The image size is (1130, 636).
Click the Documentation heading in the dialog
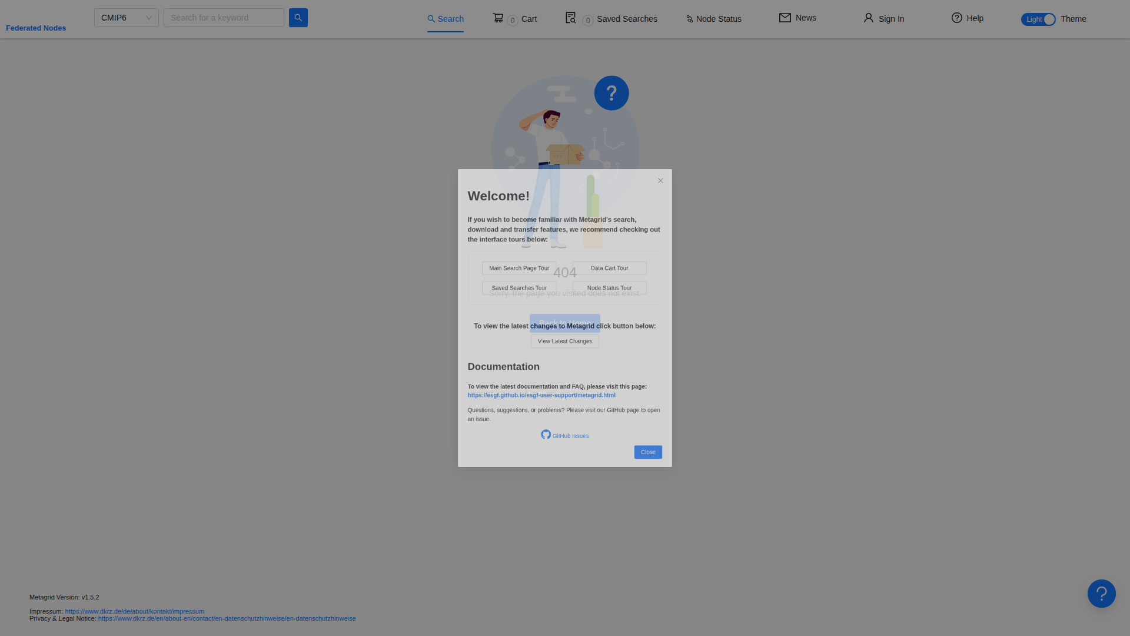[504, 367]
